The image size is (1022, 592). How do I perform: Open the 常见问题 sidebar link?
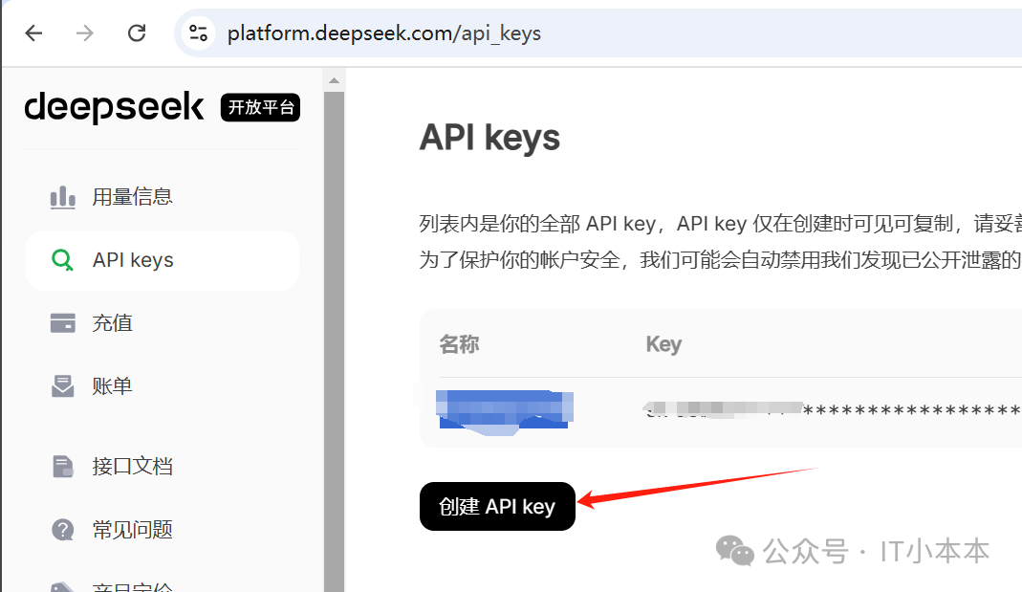tap(132, 530)
